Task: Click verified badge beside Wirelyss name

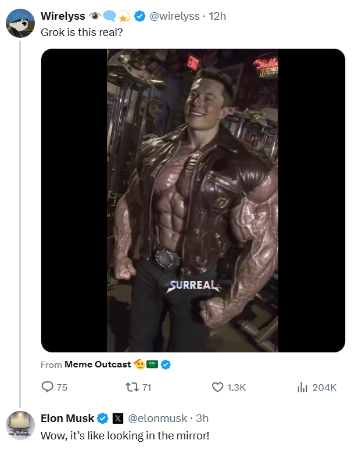Action: click(x=140, y=16)
